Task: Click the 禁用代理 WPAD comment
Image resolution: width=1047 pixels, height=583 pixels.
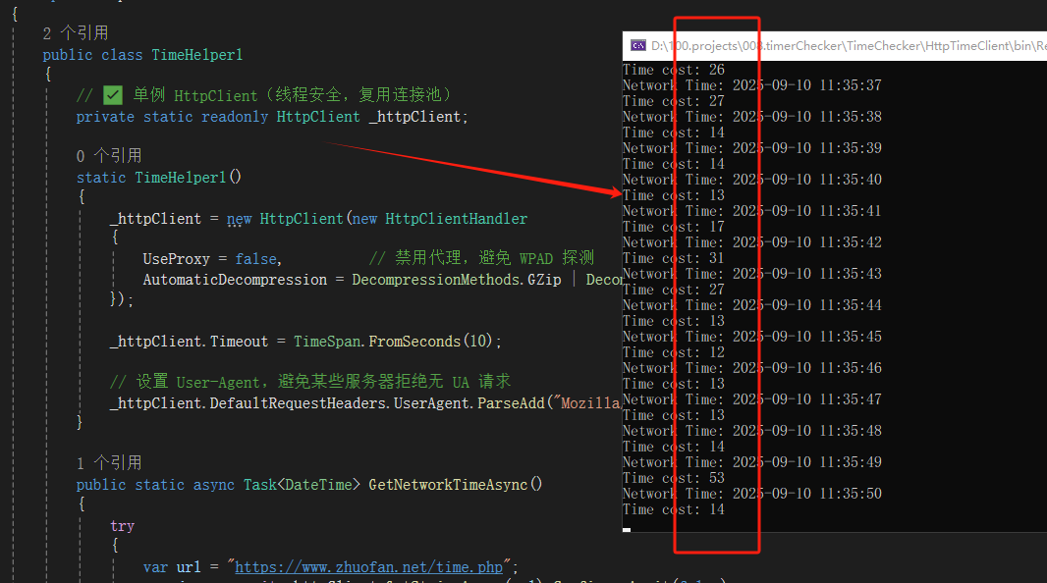Action: [481, 258]
